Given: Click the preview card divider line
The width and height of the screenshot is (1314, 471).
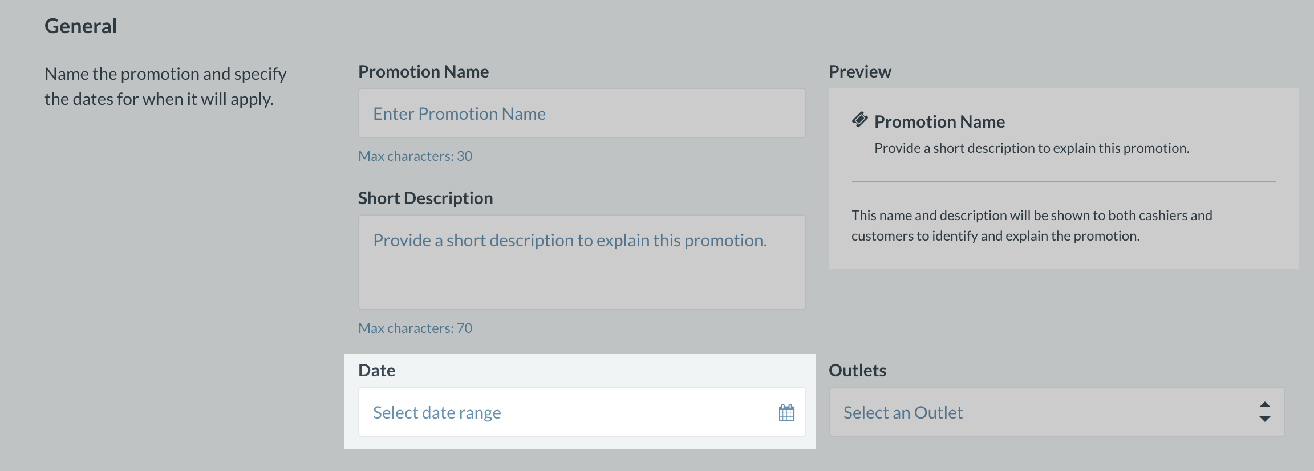Looking at the screenshot, I should tap(1064, 182).
